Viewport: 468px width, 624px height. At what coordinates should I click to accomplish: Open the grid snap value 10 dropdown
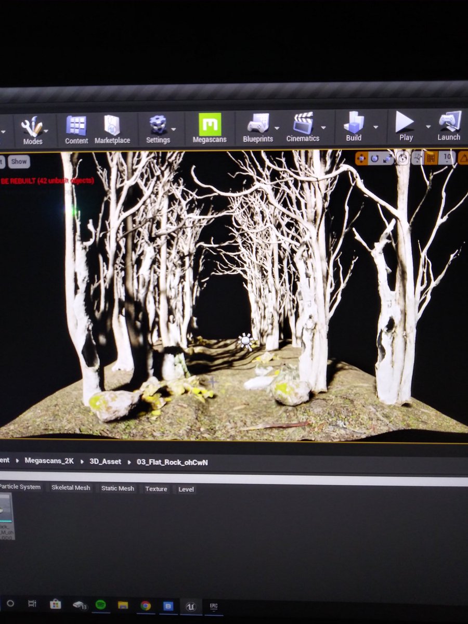point(447,158)
